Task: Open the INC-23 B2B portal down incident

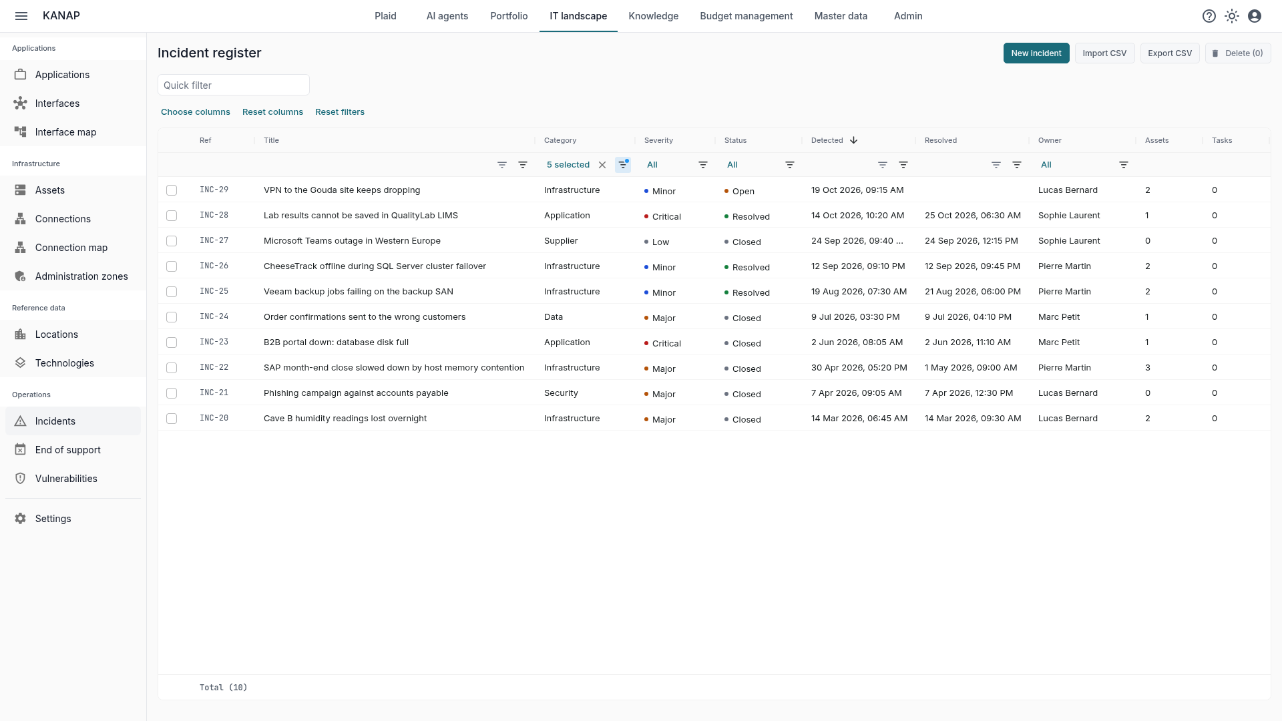Action: click(x=336, y=342)
